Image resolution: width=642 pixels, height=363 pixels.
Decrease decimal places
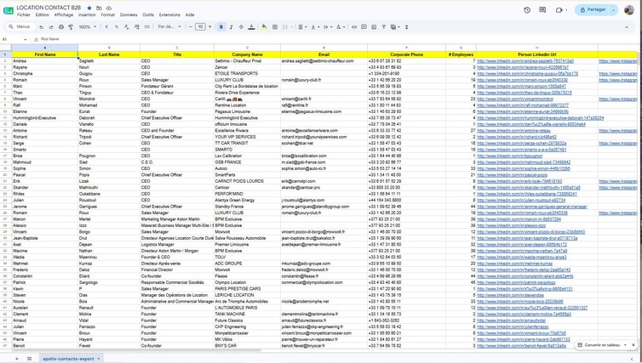(127, 27)
